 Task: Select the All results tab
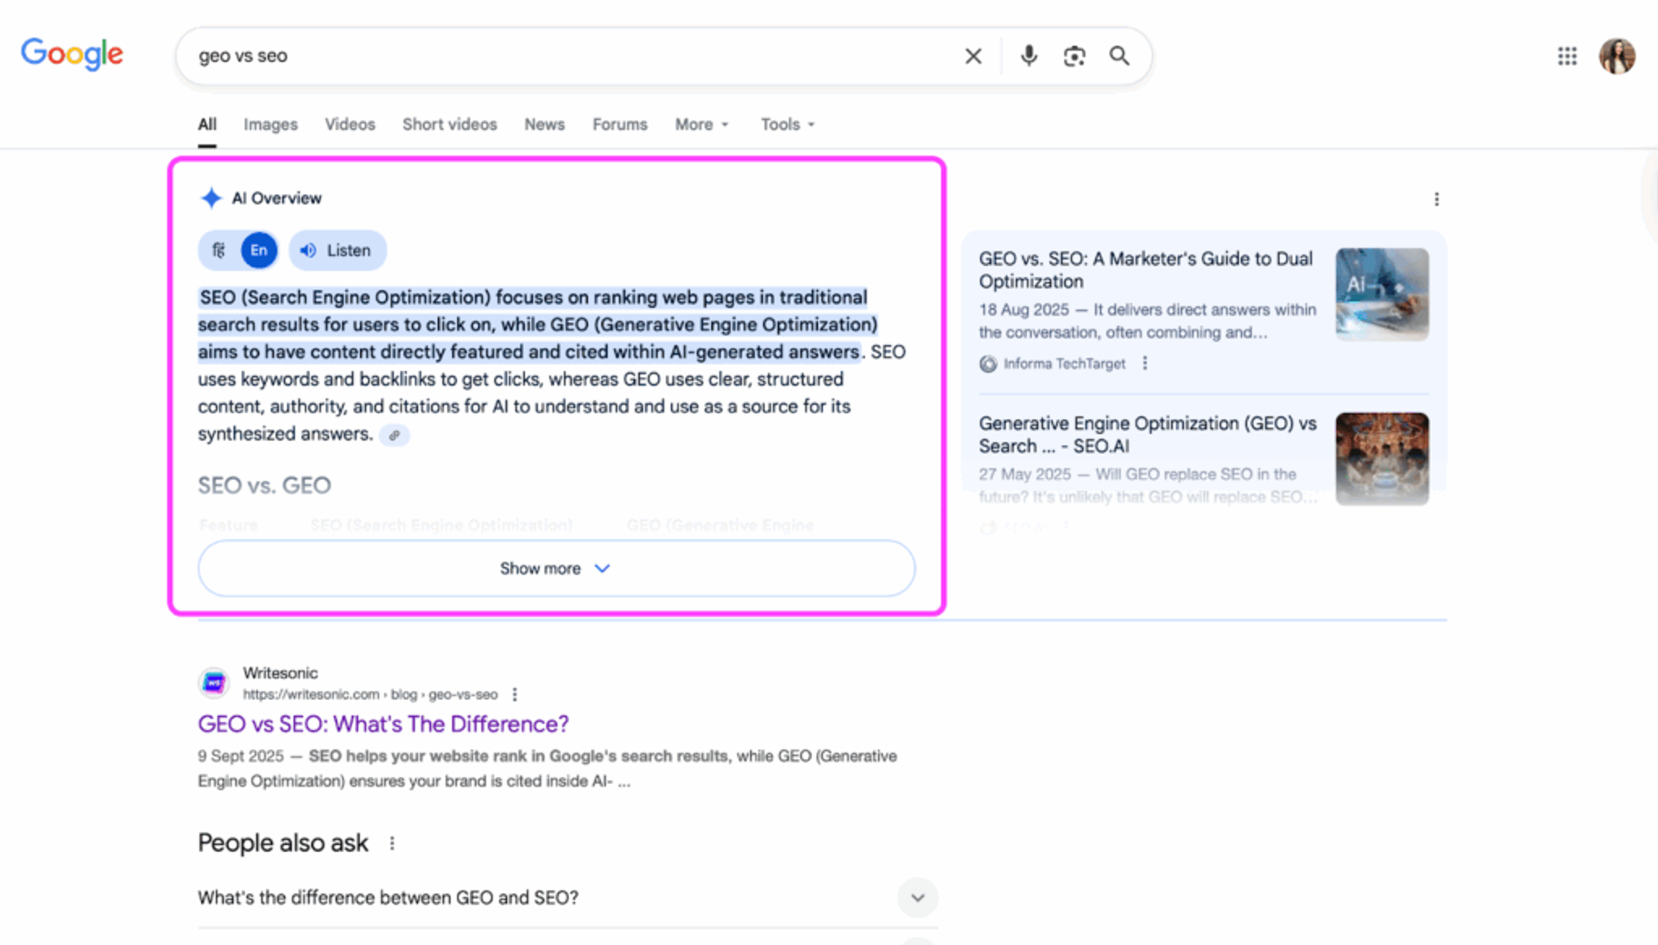point(207,124)
